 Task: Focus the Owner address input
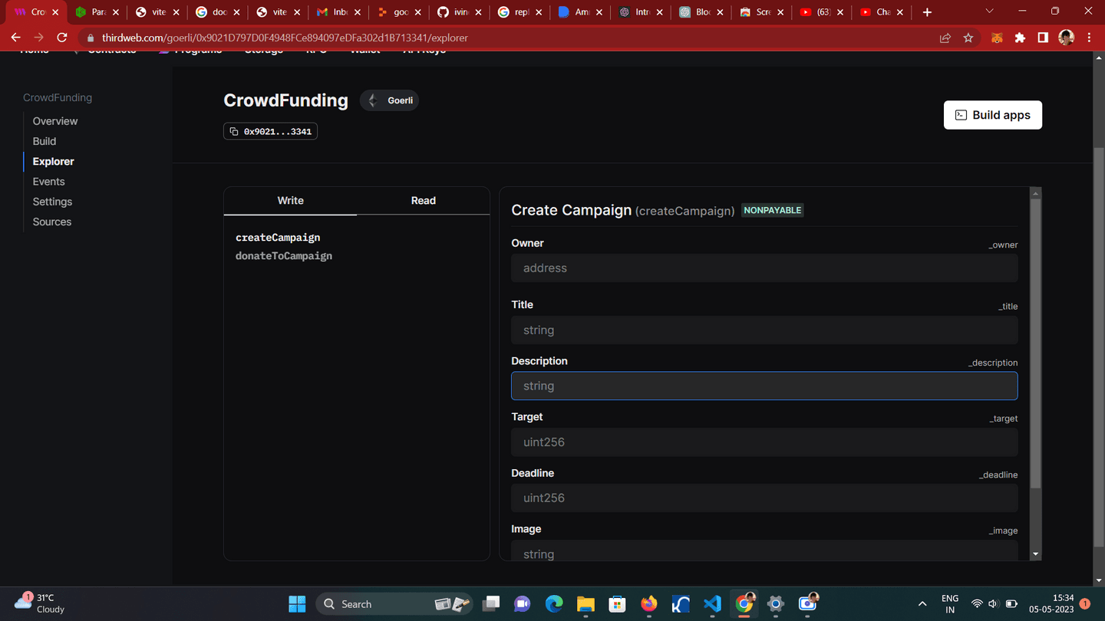coord(764,268)
